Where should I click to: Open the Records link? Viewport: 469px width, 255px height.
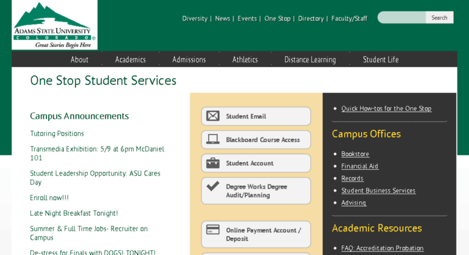(353, 178)
